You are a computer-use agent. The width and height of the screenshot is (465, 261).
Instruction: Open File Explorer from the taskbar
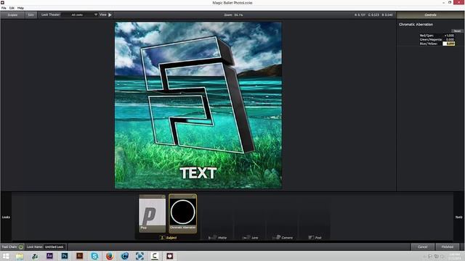point(20,256)
